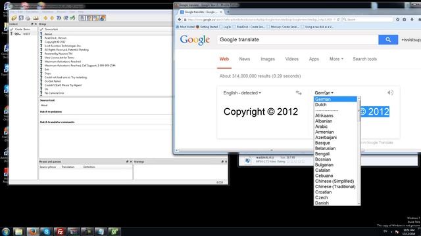Close the Context panel
421x236 pixels.
36,24
